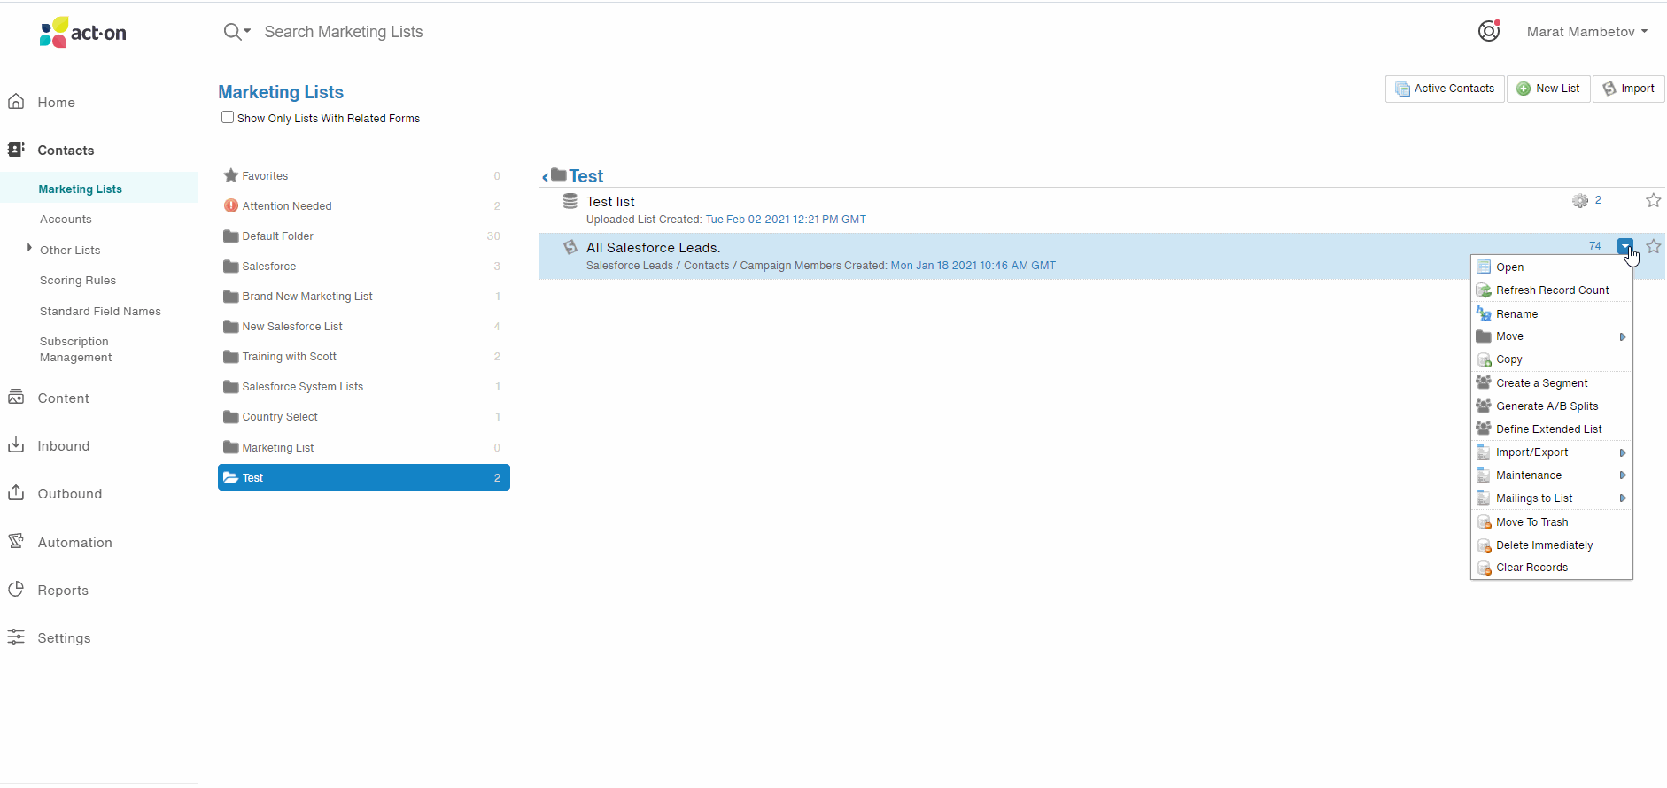
Task: Open the Salesforce folder
Action: pos(363,267)
